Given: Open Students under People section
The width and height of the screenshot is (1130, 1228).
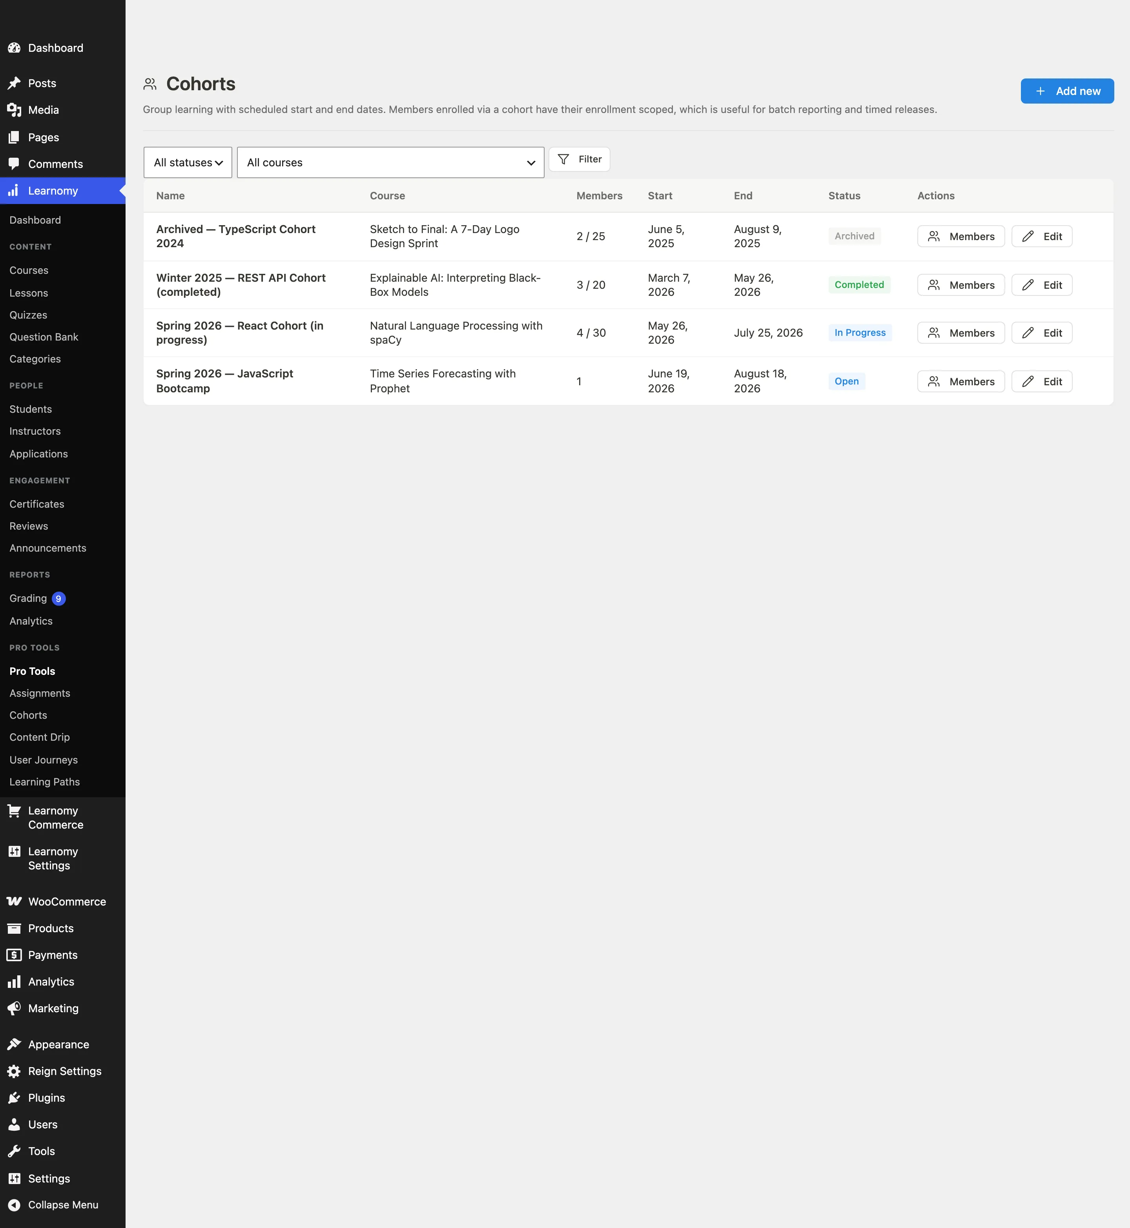Looking at the screenshot, I should pyautogui.click(x=31, y=409).
